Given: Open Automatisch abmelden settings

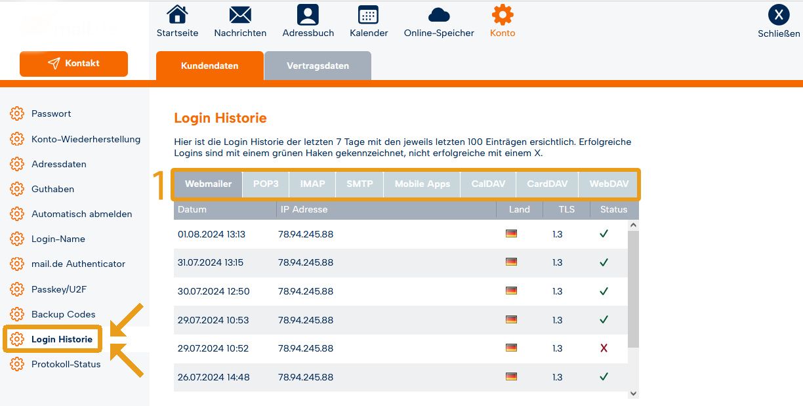Looking at the screenshot, I should 82,214.
